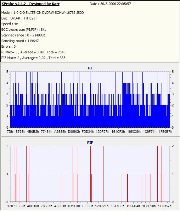Click the dense blue block near 195C39h
Image resolution: width=180 pixels, height=211 pixels.
(127, 105)
